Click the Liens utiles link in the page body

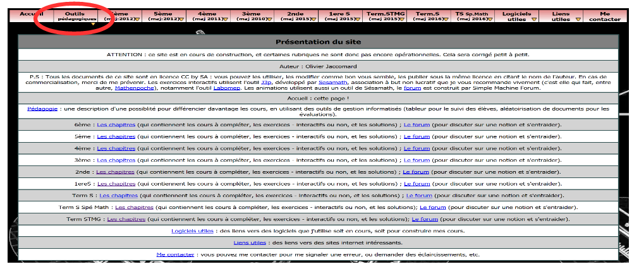[250, 243]
